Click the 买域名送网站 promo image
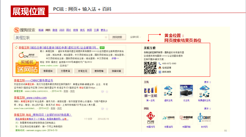This screenshot has width=246, height=137. (x=27, y=62)
